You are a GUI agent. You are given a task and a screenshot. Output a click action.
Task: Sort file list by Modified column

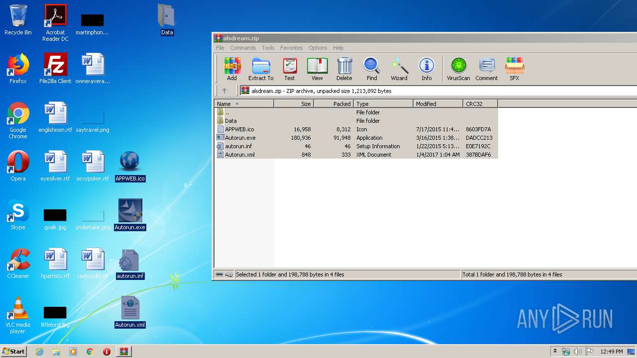[x=438, y=103]
